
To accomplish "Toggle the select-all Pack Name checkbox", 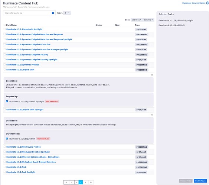I will tap(4, 25).
